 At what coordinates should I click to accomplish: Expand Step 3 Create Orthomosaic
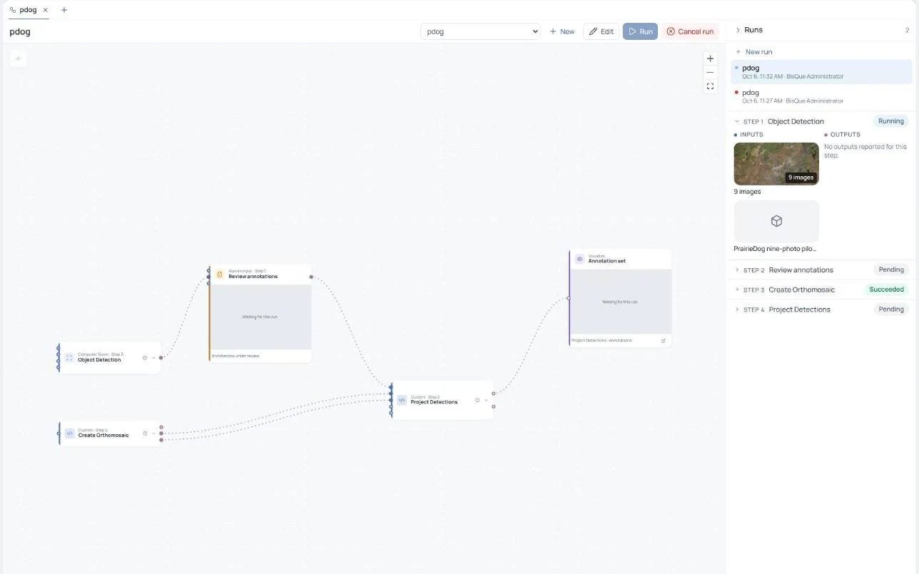pyautogui.click(x=737, y=290)
